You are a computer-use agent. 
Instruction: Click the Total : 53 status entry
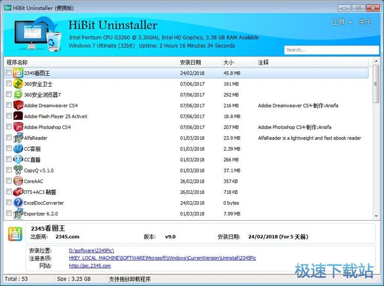click(x=16, y=279)
